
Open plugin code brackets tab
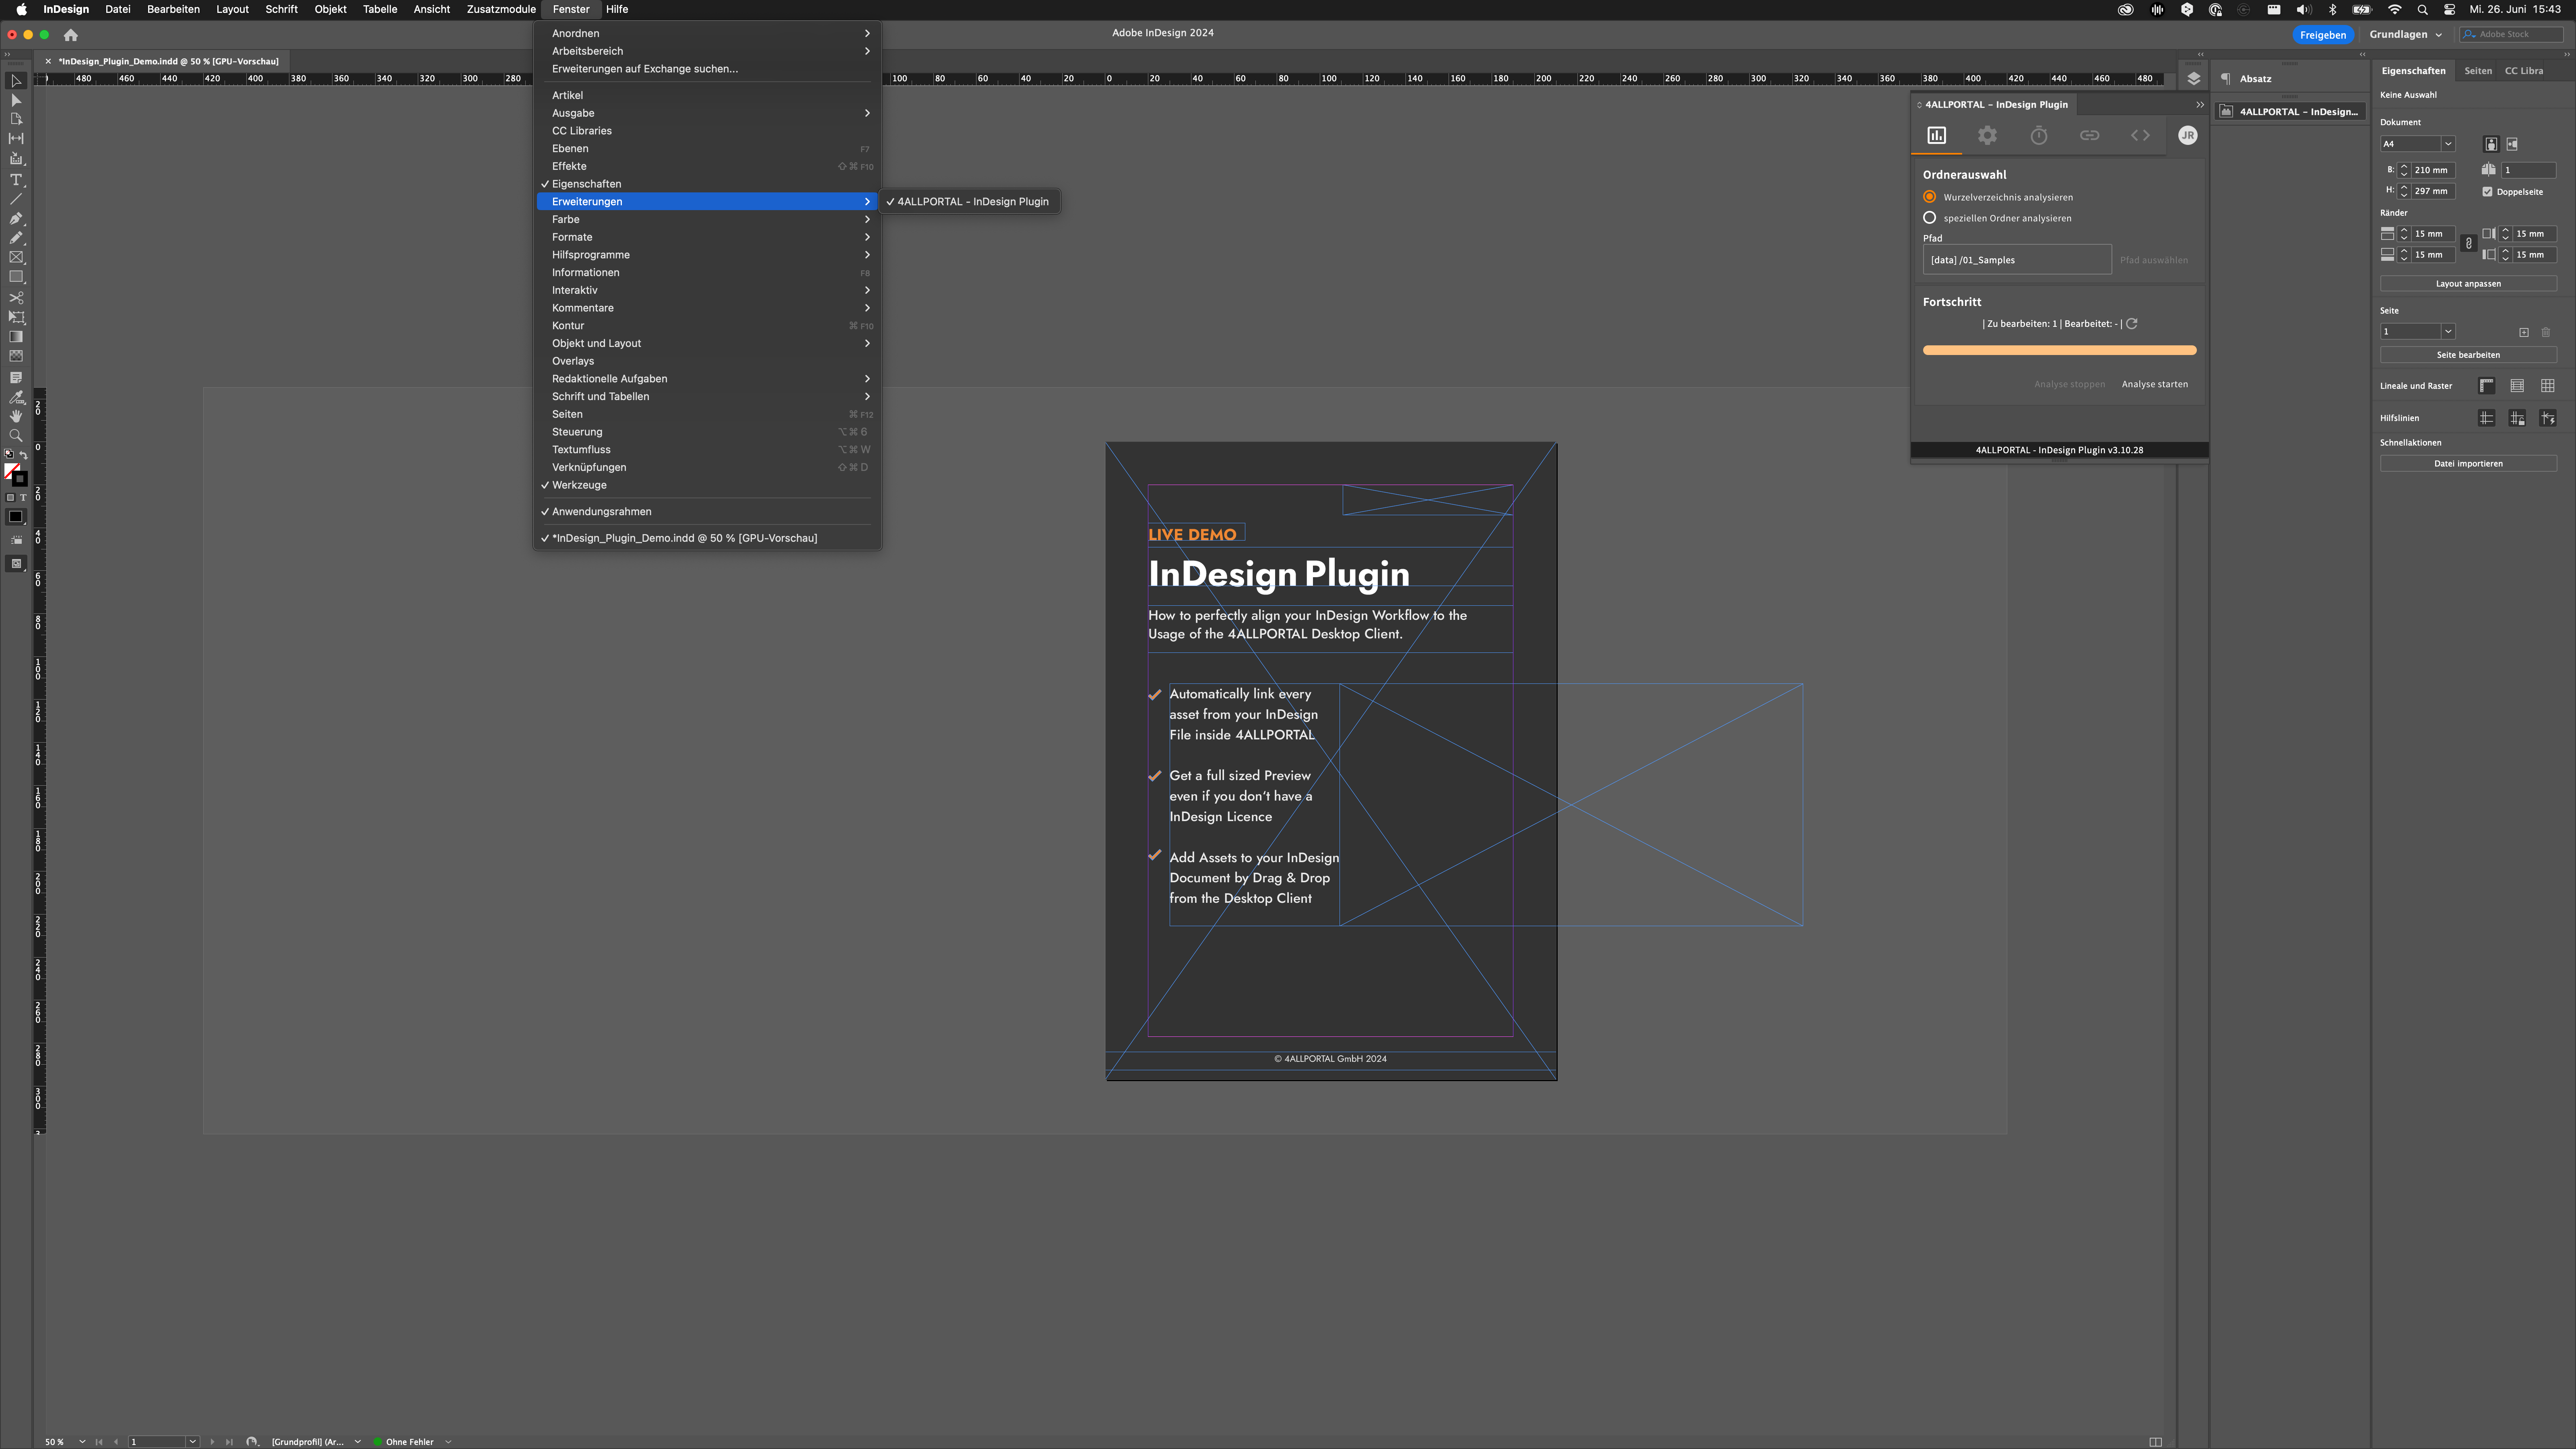point(2140,135)
